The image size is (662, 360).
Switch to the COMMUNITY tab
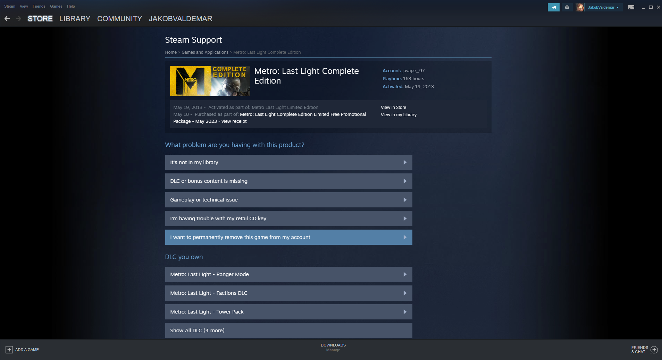point(120,19)
